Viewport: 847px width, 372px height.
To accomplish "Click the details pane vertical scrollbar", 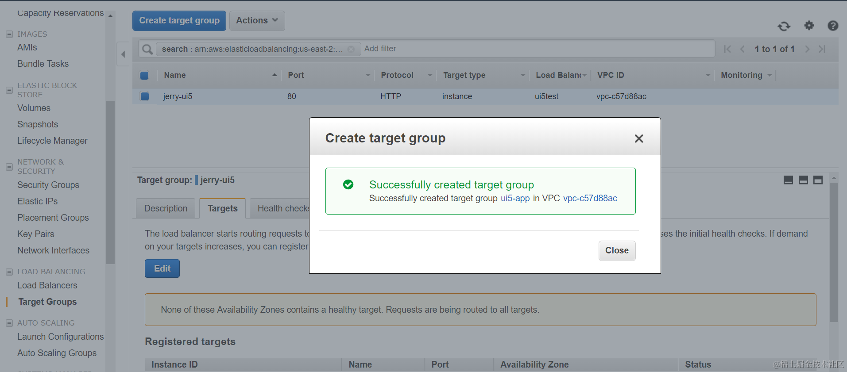I will point(834,252).
